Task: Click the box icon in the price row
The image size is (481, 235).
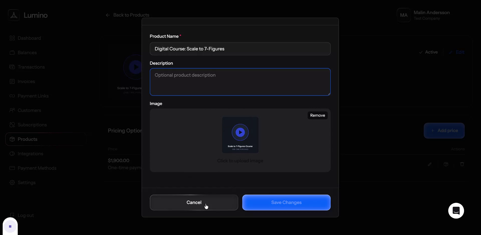Action: [x=446, y=164]
